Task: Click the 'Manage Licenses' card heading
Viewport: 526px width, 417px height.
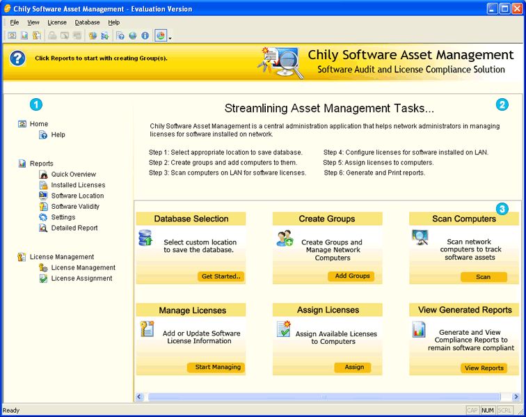Action: [193, 310]
